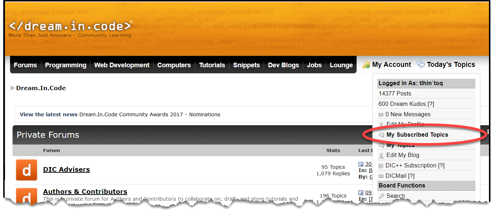Click 'Private Forums' category header
494x215 pixels.
[48, 135]
